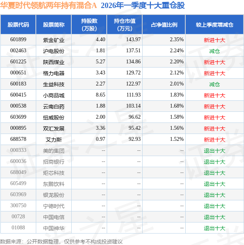Click 退出十大 in the 中国神华 row
244x245 pixels.
click(215, 229)
